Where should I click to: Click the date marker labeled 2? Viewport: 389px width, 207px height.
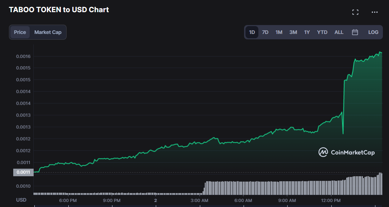[x=156, y=200]
